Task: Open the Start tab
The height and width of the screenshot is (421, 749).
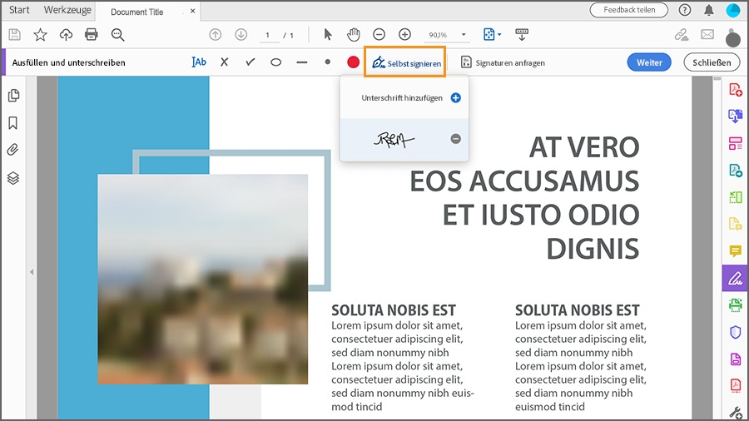Action: (19, 10)
